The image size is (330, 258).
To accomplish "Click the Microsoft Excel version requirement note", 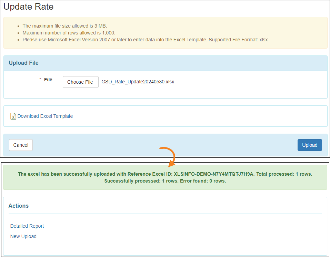I will (x=145, y=40).
